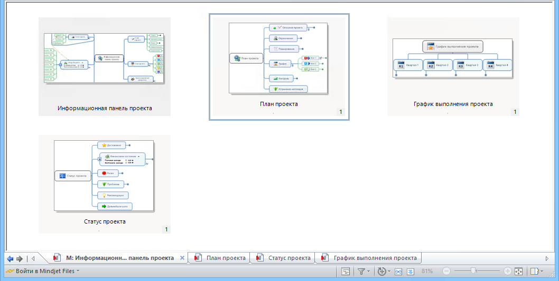Click the balance map icon
The width and height of the screenshot is (559, 281).
click(x=381, y=272)
